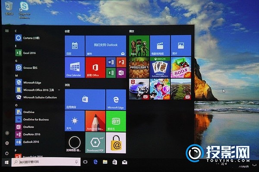The height and width of the screenshot is (172, 259).
Task: Launch the Candy Crush Soda tile
Action: pos(181,68)
